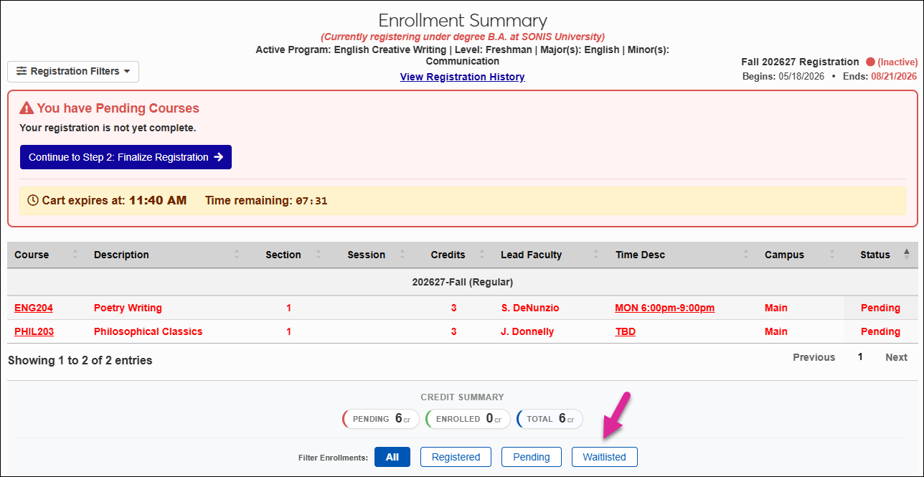
Task: Click the TBD time link for PHIL203
Action: point(626,331)
